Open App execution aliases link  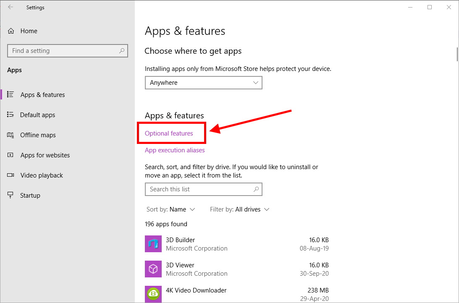click(175, 150)
